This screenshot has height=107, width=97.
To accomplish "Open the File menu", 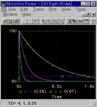I will click(x=12, y=9).
